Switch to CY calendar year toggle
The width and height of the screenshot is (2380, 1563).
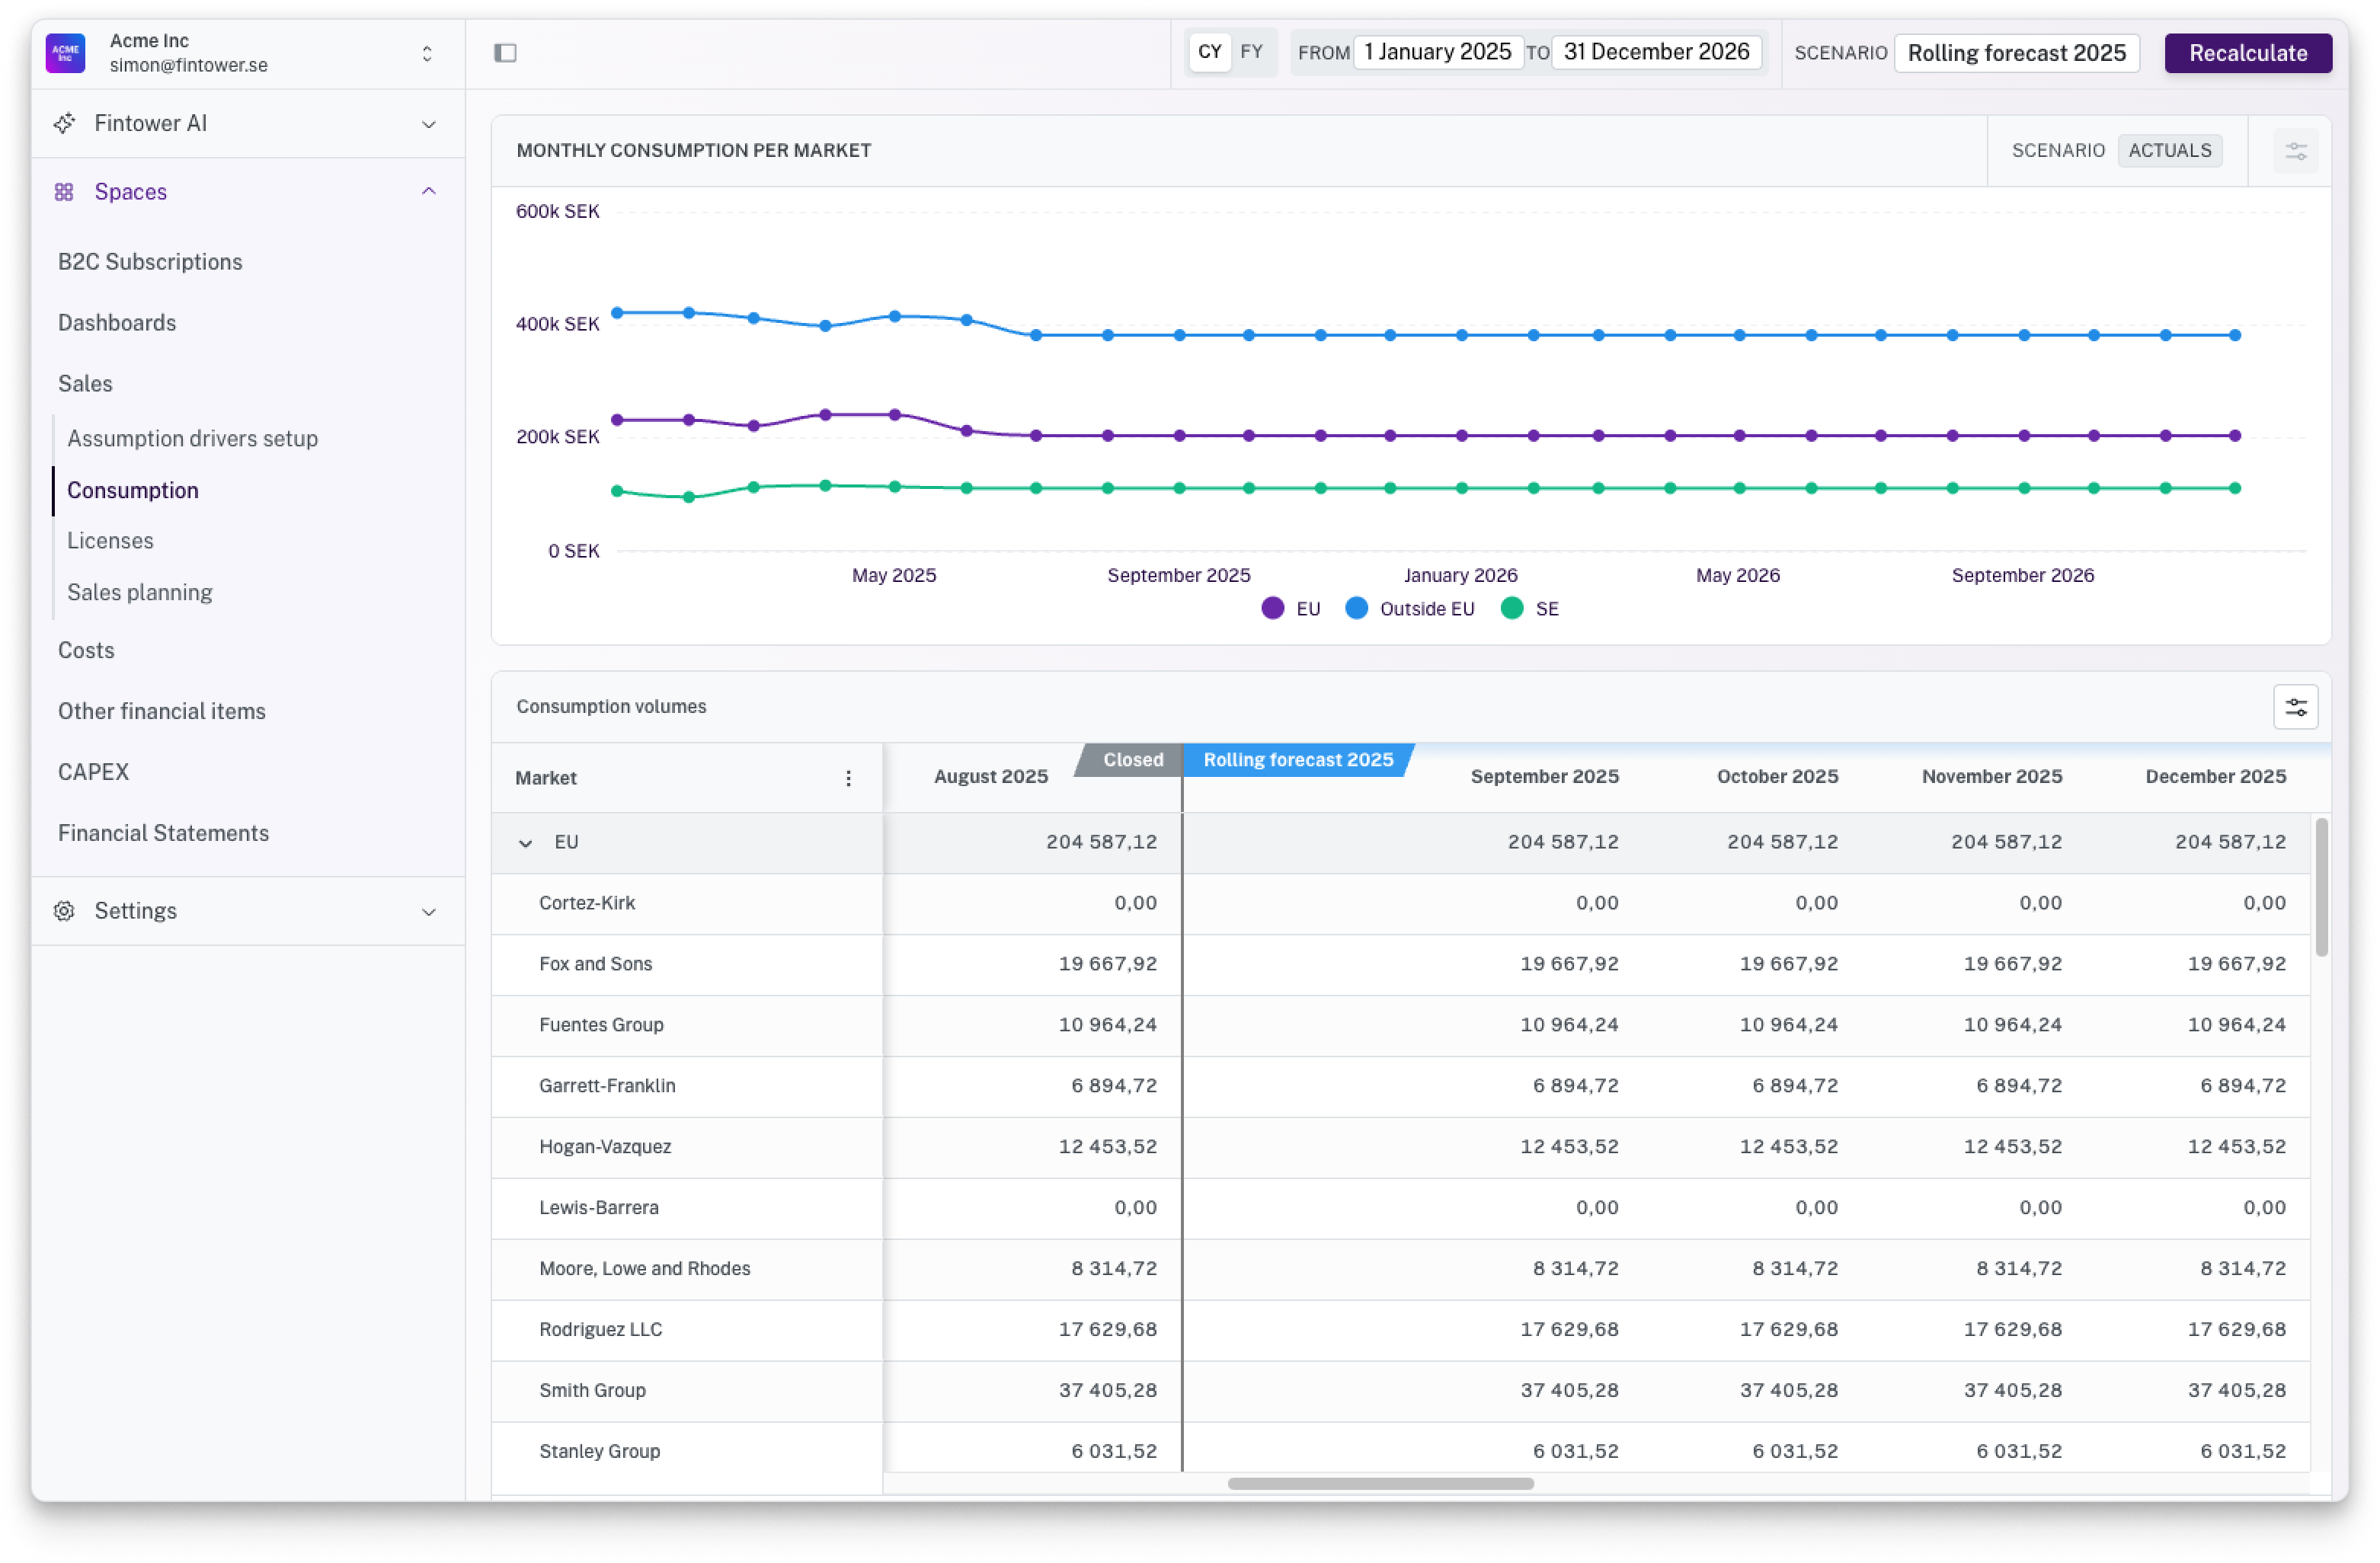[1210, 52]
